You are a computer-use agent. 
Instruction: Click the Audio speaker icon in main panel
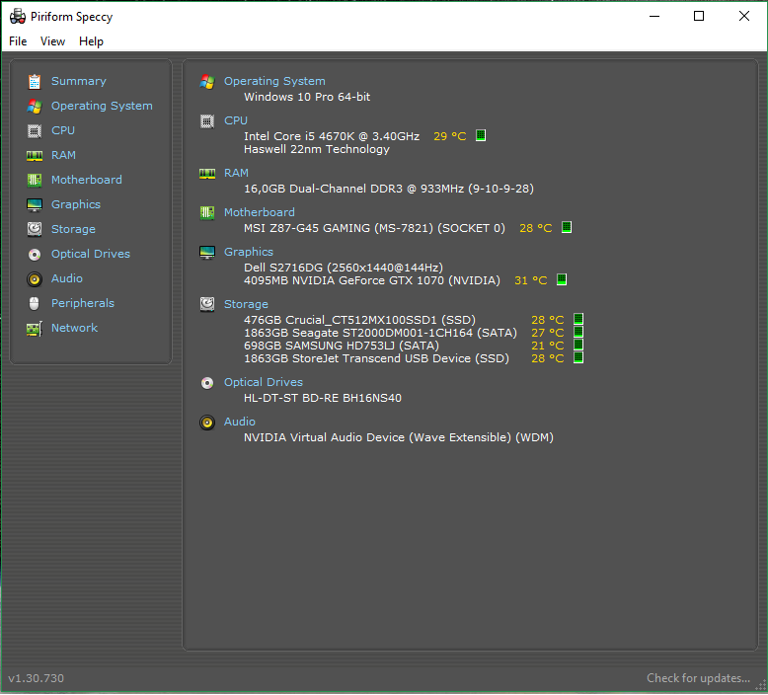(x=207, y=423)
